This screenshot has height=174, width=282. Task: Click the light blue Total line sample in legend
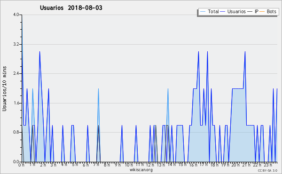pos(203,12)
